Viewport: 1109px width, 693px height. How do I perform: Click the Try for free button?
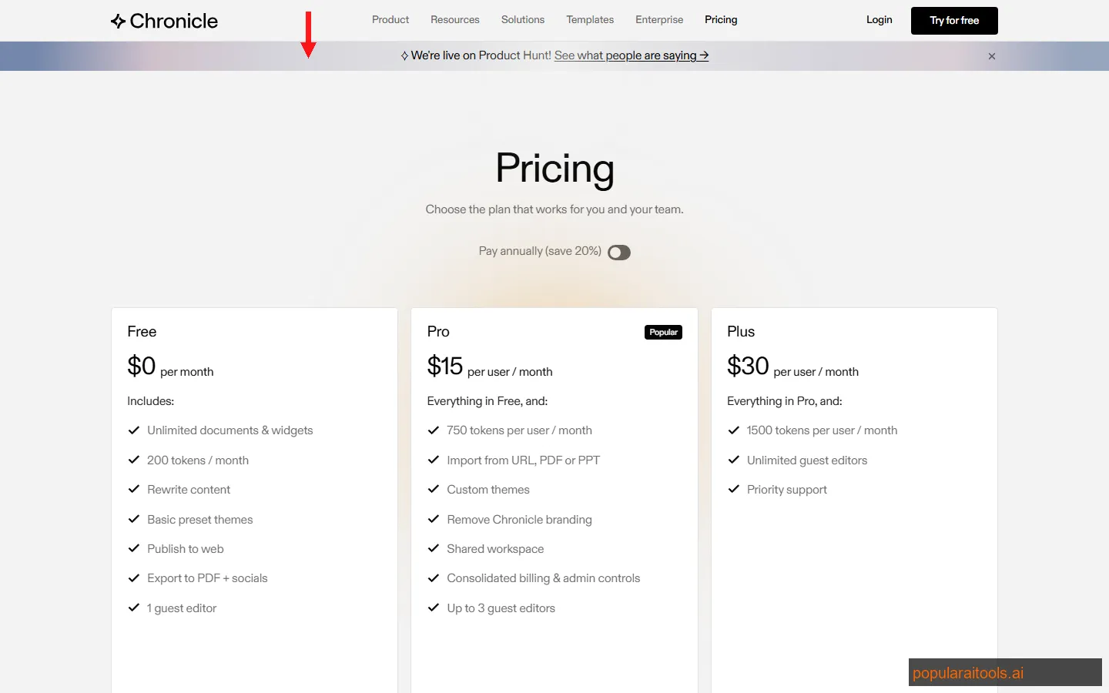click(954, 21)
